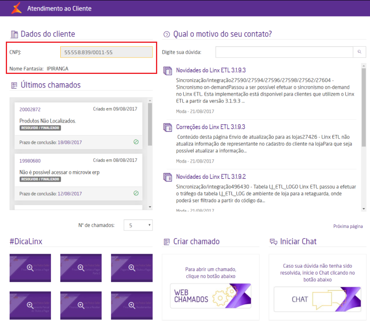
Task: Click the Digite sua dúvida search field
Action: click(x=284, y=52)
